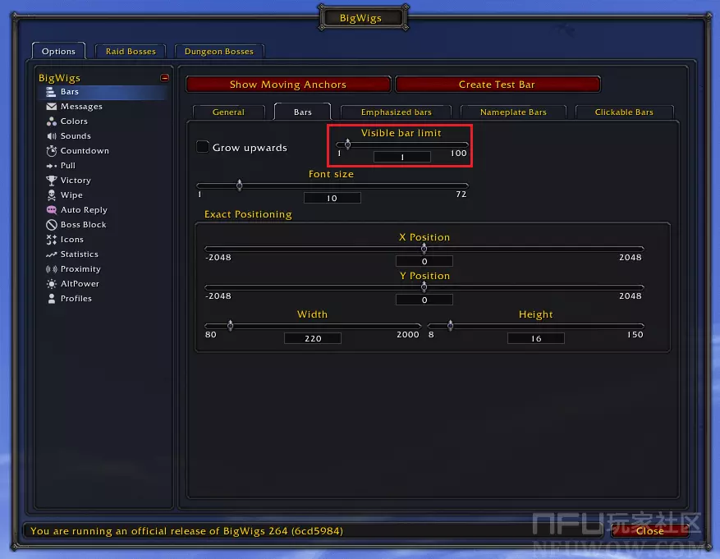
Task: Click the sun icon beside AltPower
Action: click(52, 284)
